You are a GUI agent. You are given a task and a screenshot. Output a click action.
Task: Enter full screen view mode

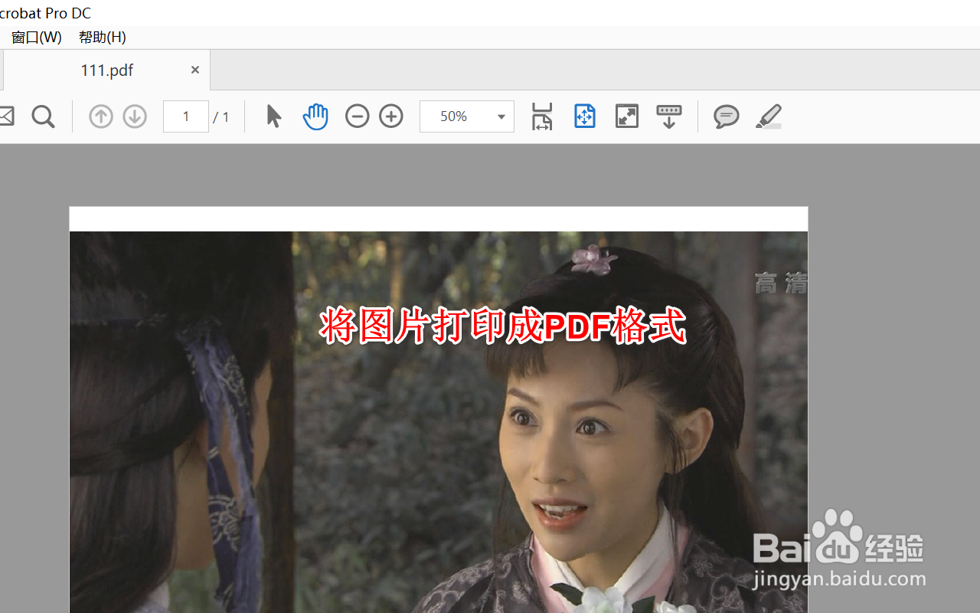(627, 116)
